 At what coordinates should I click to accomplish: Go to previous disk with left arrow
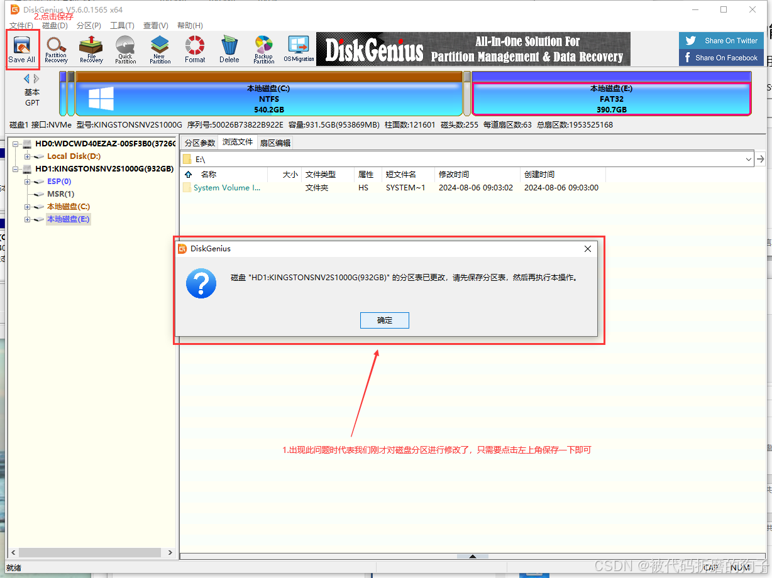pyautogui.click(x=27, y=79)
